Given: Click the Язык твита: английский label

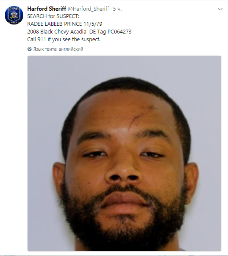Looking at the screenshot, I should click(58, 49).
